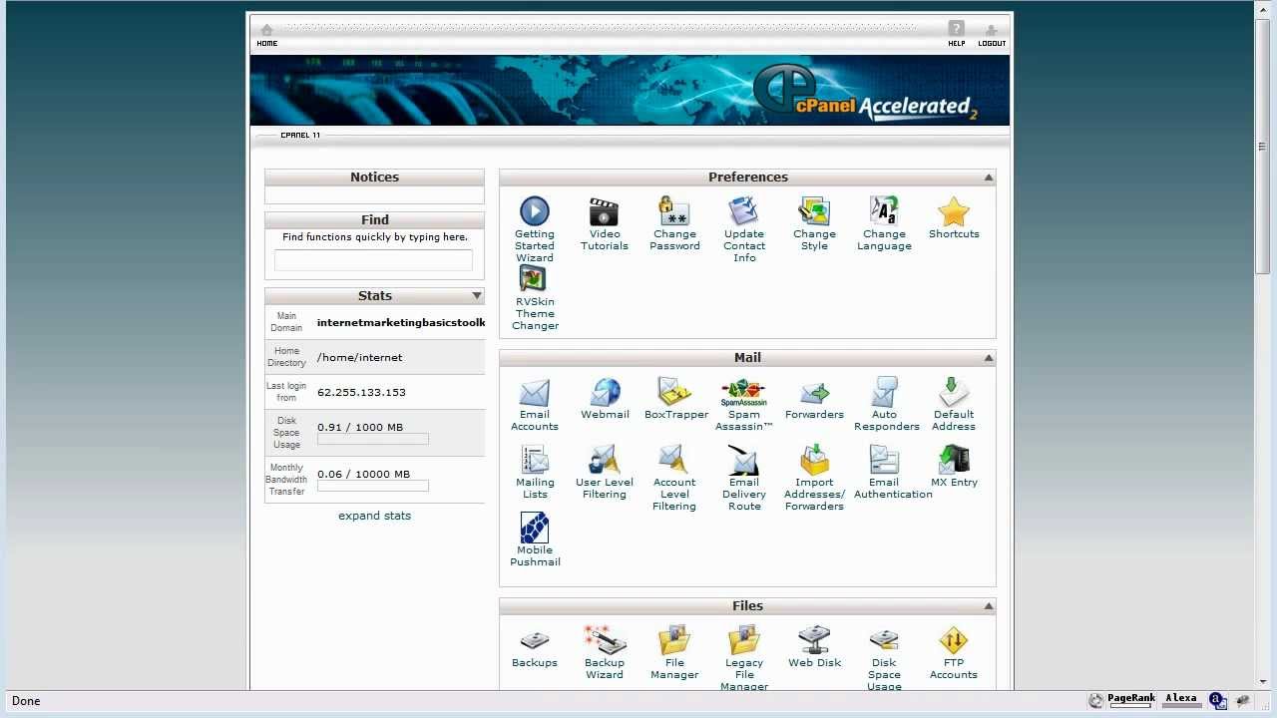
Task: Open File Manager
Action: (674, 652)
